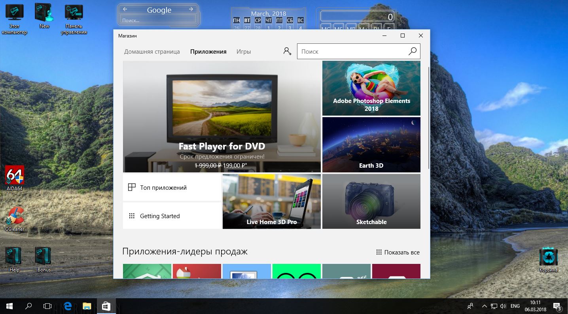Click the Store window vertical scrollbar
Image resolution: width=568 pixels, height=314 pixels.
click(429, 118)
